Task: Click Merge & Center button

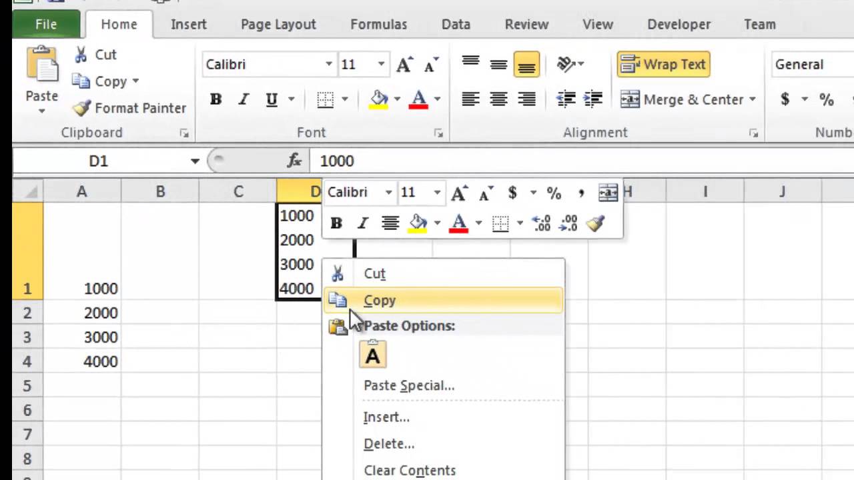Action: pyautogui.click(x=682, y=100)
